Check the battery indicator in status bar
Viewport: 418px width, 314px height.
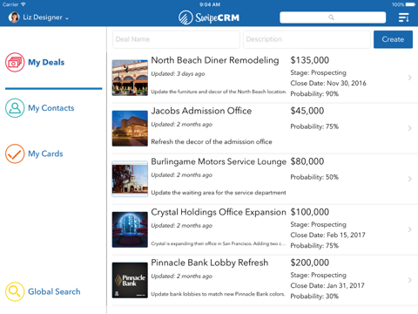(410, 4)
